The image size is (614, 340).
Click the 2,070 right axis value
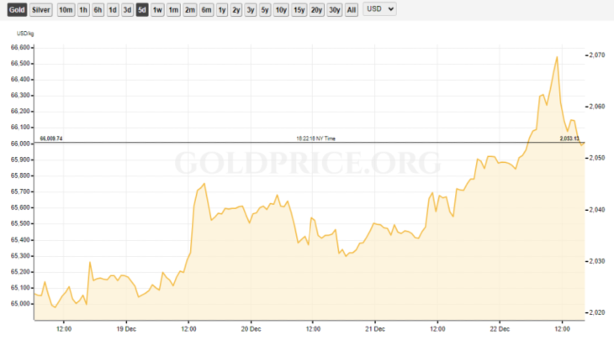(597, 55)
